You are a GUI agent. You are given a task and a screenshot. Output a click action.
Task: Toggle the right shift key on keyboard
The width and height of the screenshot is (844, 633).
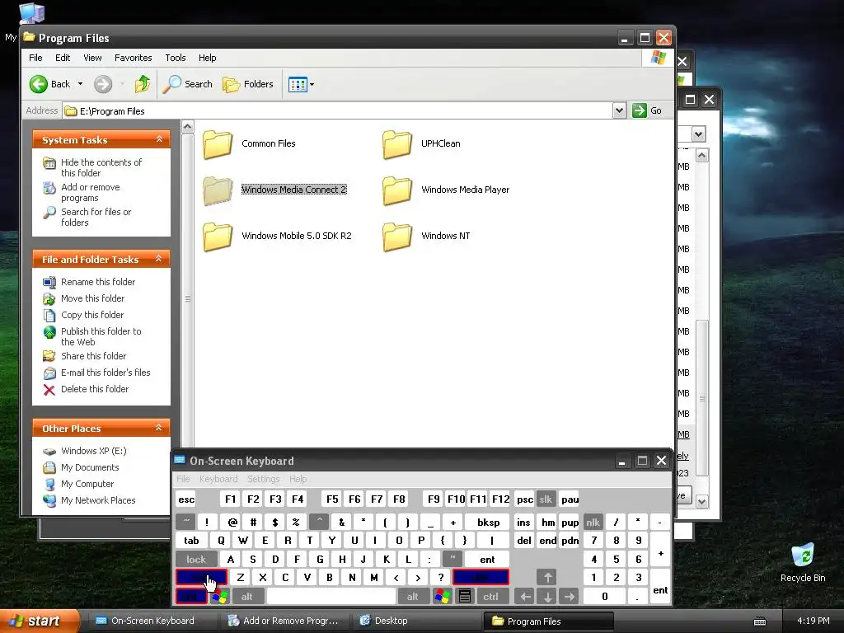481,578
